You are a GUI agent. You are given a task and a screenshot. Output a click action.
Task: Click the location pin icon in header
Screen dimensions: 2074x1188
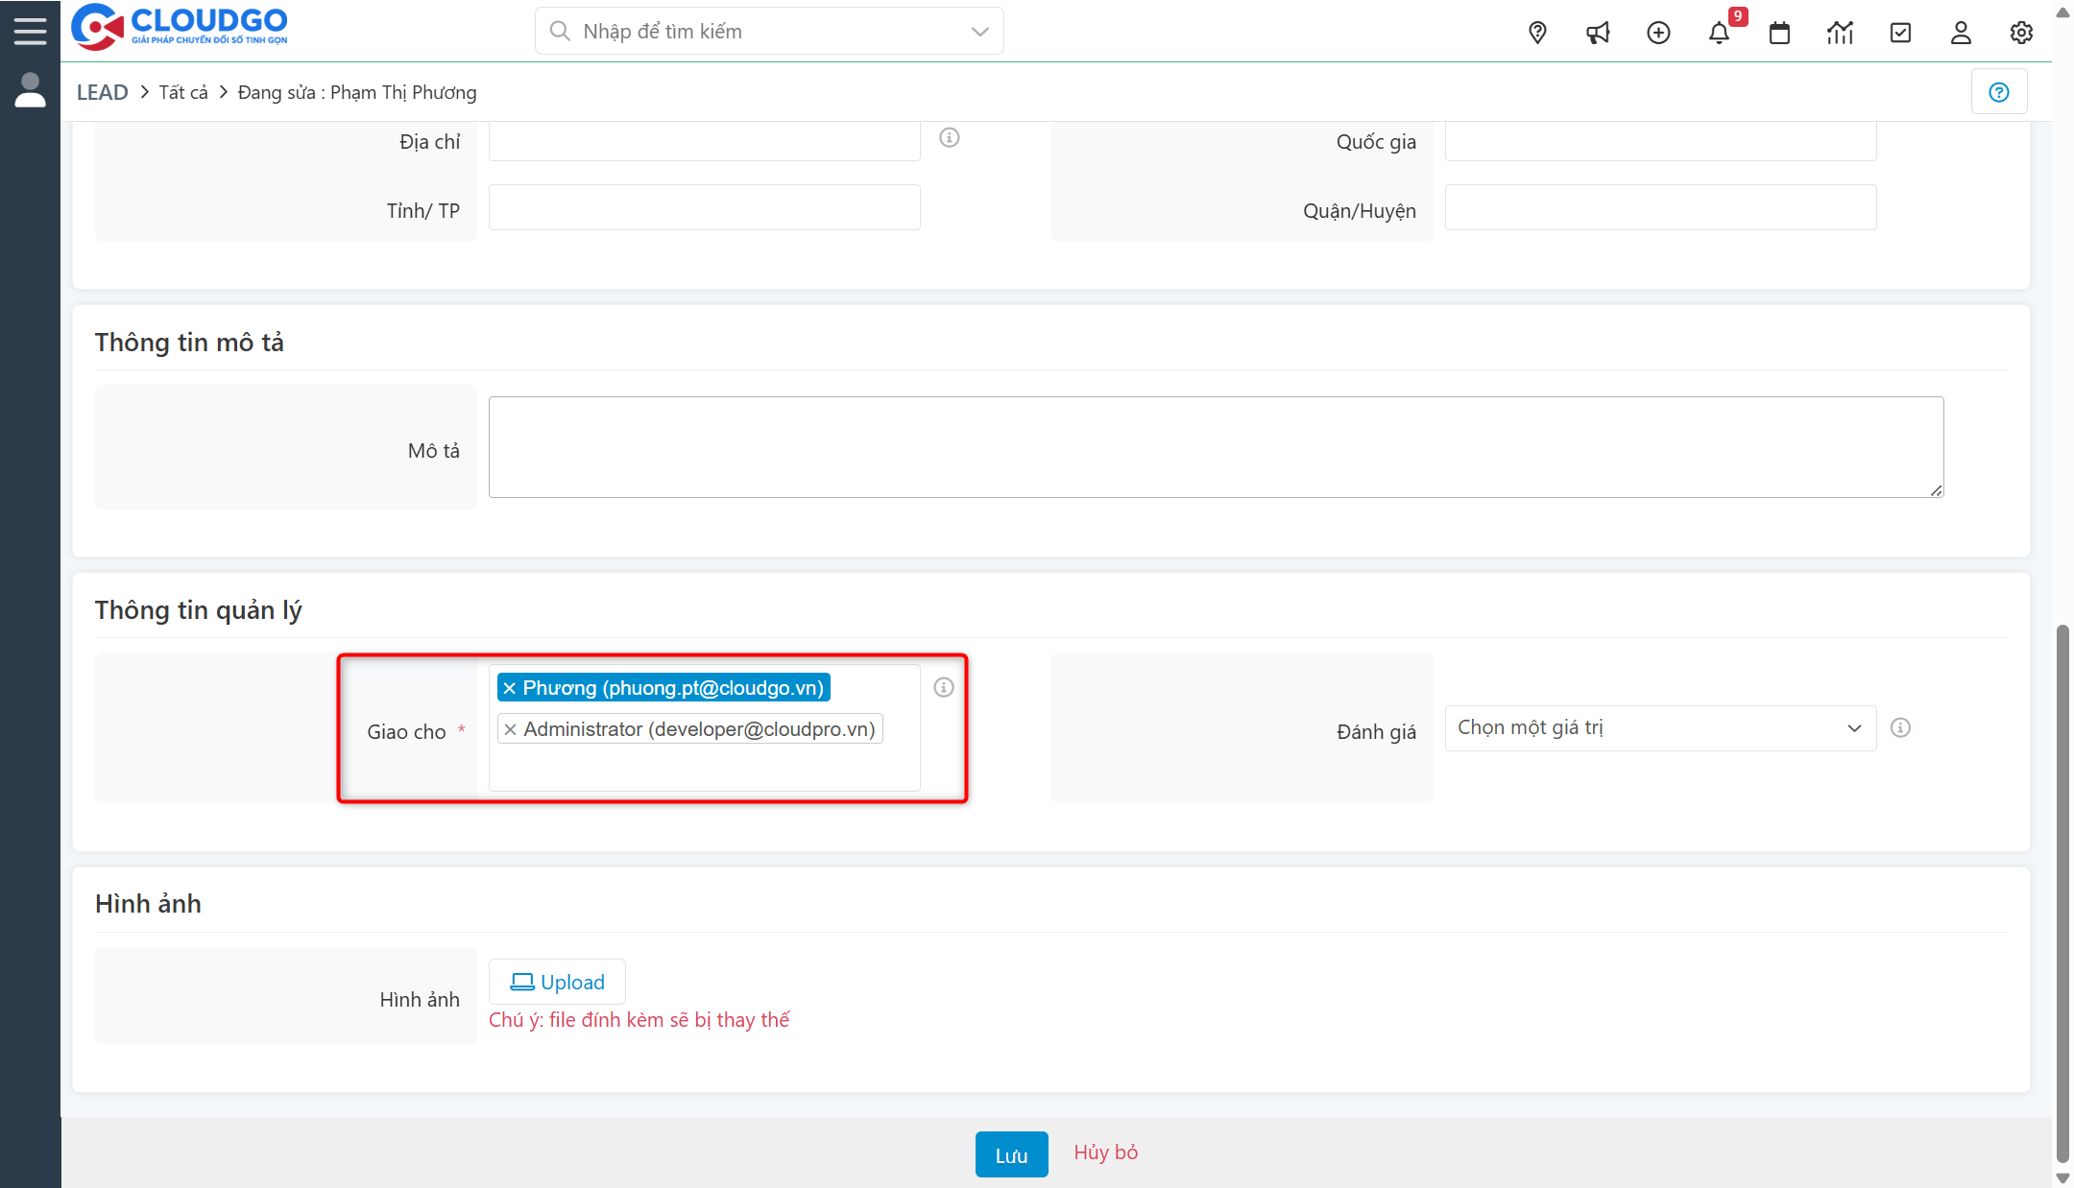pyautogui.click(x=1537, y=33)
